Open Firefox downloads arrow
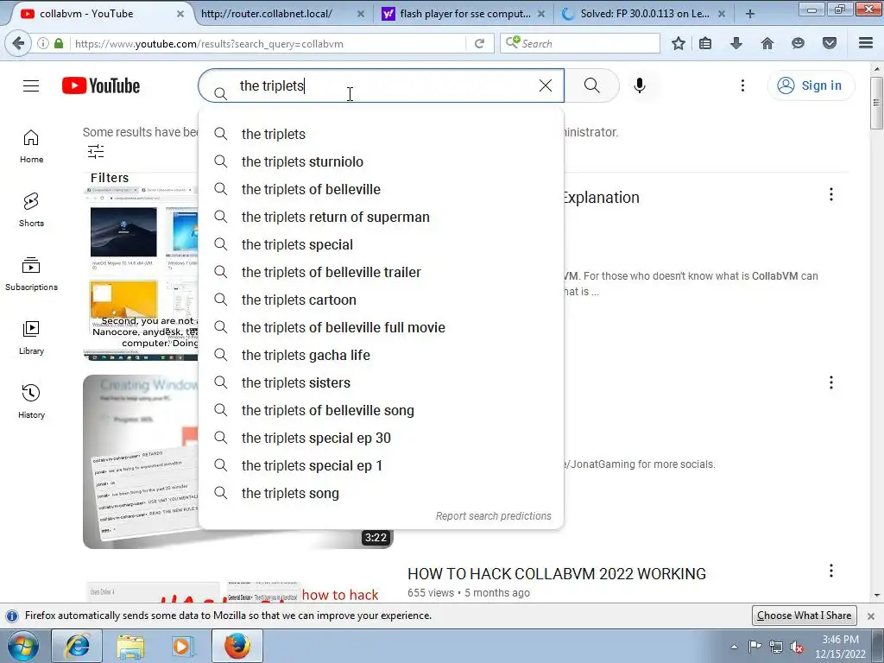This screenshot has height=663, width=884. coord(736,43)
